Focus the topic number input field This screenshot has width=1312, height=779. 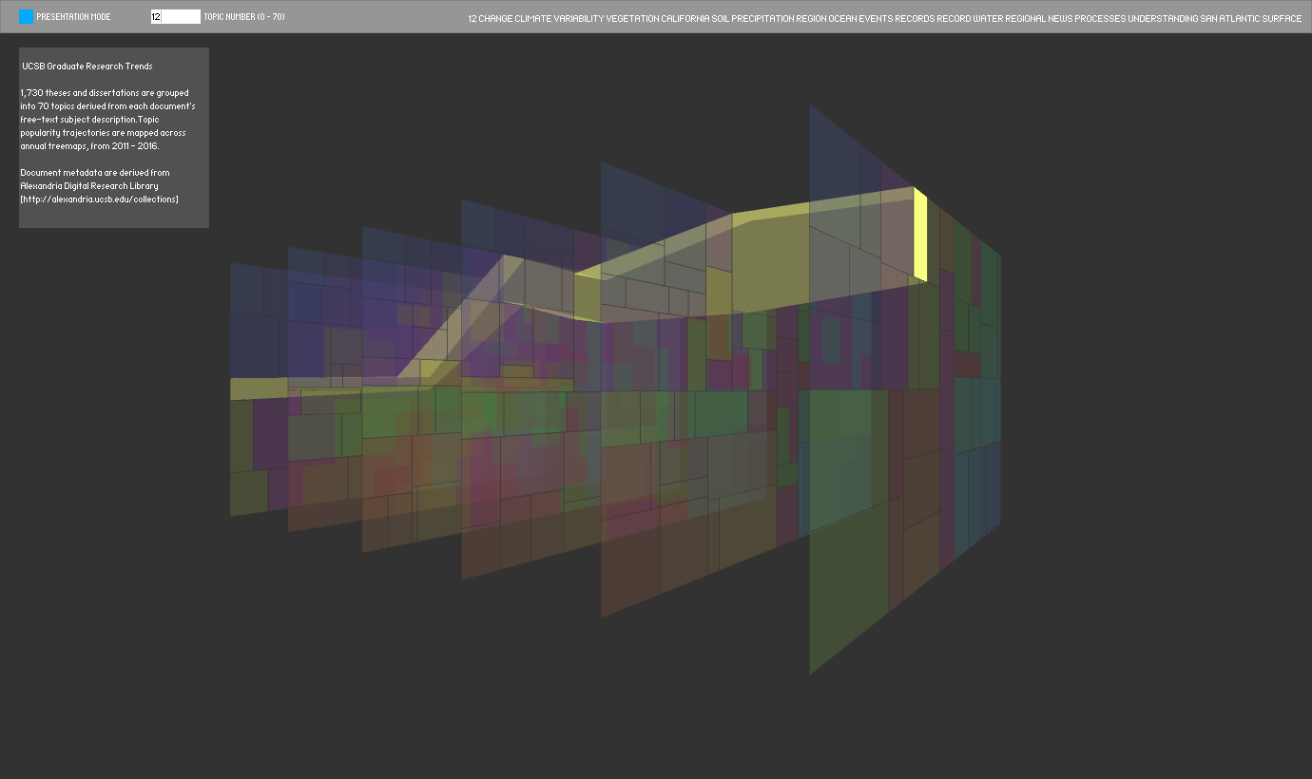(x=175, y=17)
